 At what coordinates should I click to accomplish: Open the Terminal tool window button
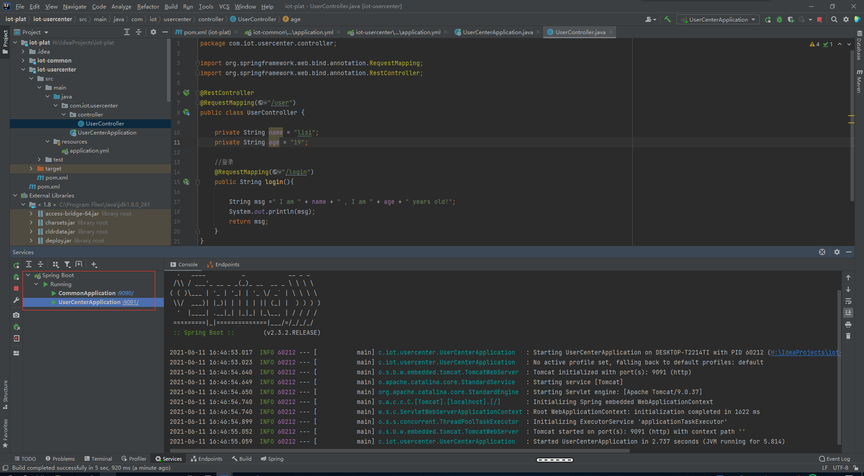coord(98,459)
